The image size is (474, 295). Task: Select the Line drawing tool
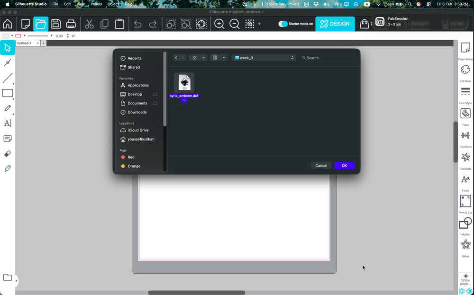(x=8, y=78)
